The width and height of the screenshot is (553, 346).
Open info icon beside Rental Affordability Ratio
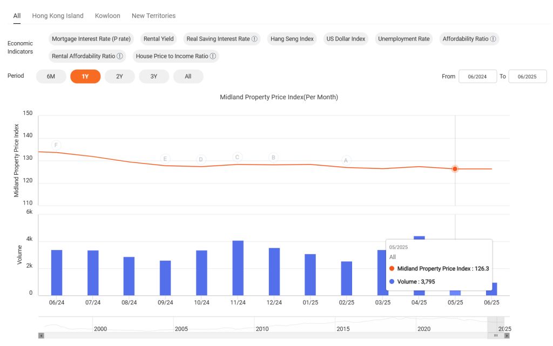pos(119,56)
